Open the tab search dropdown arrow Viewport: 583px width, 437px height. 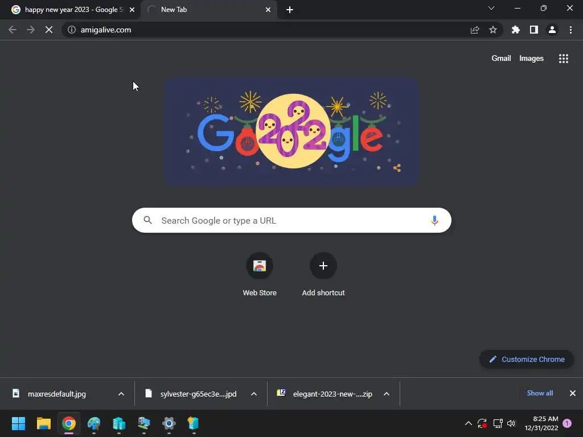click(x=491, y=8)
